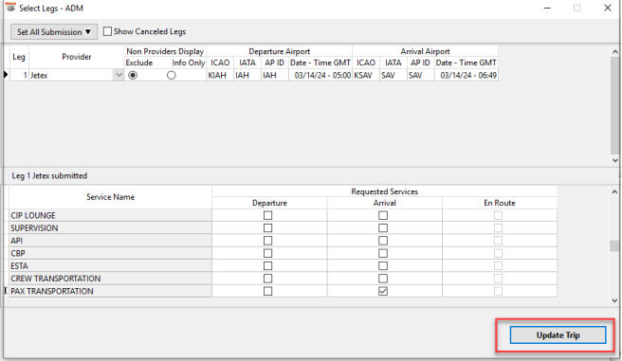
Task: Select the Info Only radio button for leg 1
Action: pyautogui.click(x=172, y=75)
